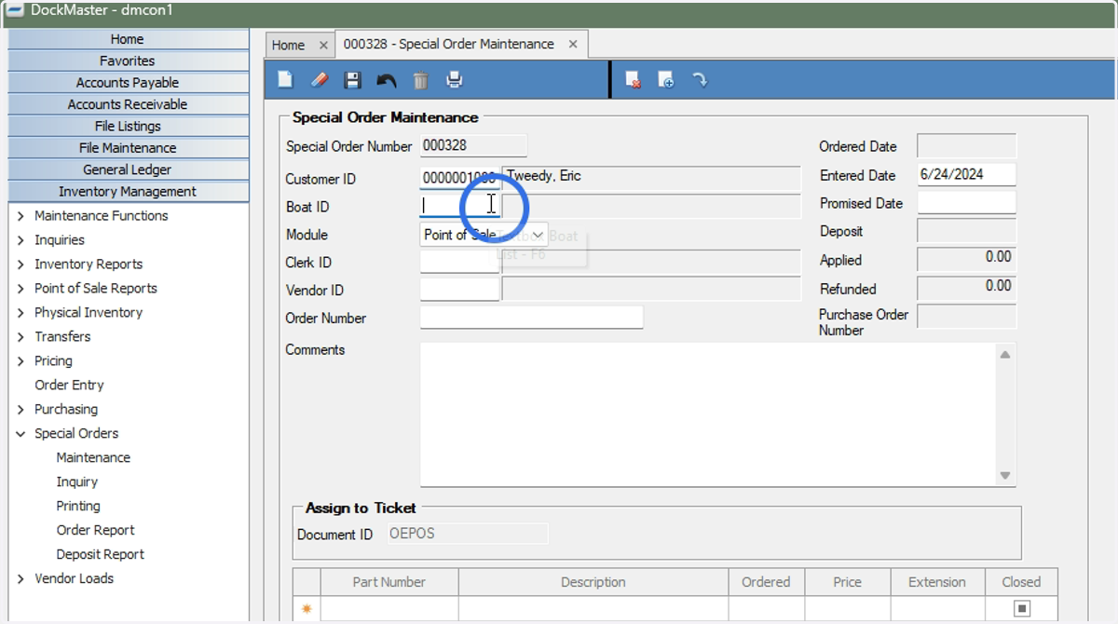
Task: Expand the Inventory Reports tree node
Action: pos(20,265)
